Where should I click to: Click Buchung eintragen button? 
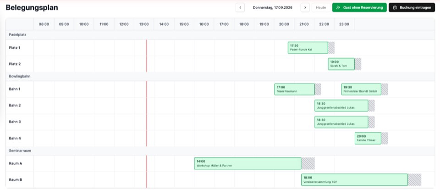coord(412,8)
